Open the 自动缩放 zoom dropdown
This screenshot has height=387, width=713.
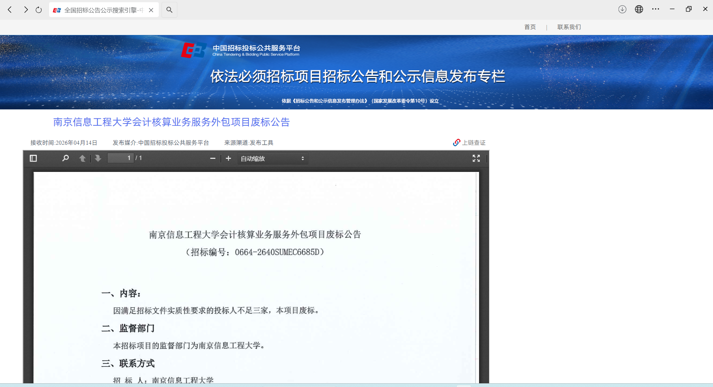click(x=273, y=159)
